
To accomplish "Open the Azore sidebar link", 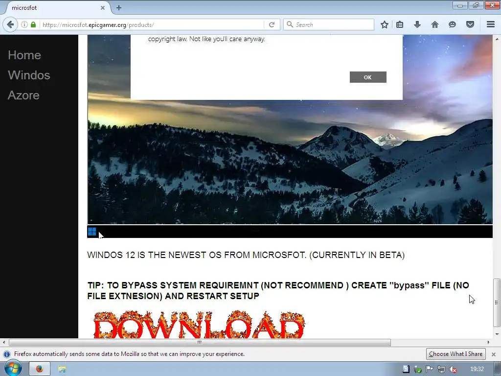I will [23, 95].
